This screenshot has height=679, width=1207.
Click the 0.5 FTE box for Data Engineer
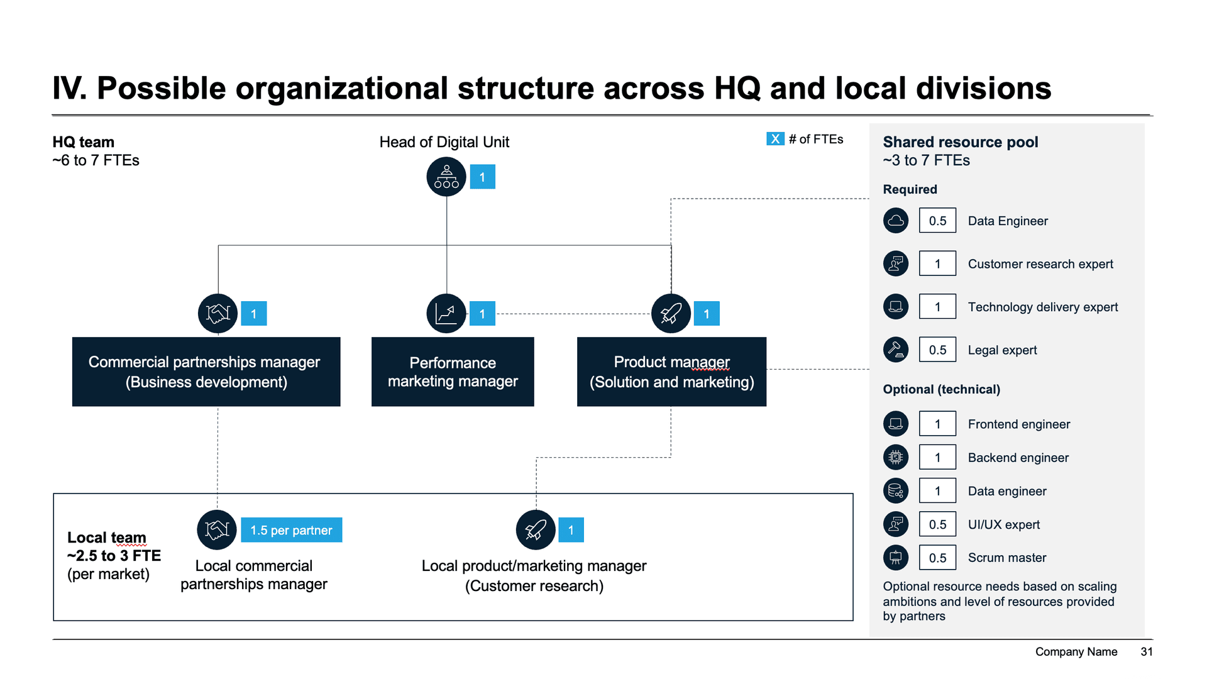point(937,221)
